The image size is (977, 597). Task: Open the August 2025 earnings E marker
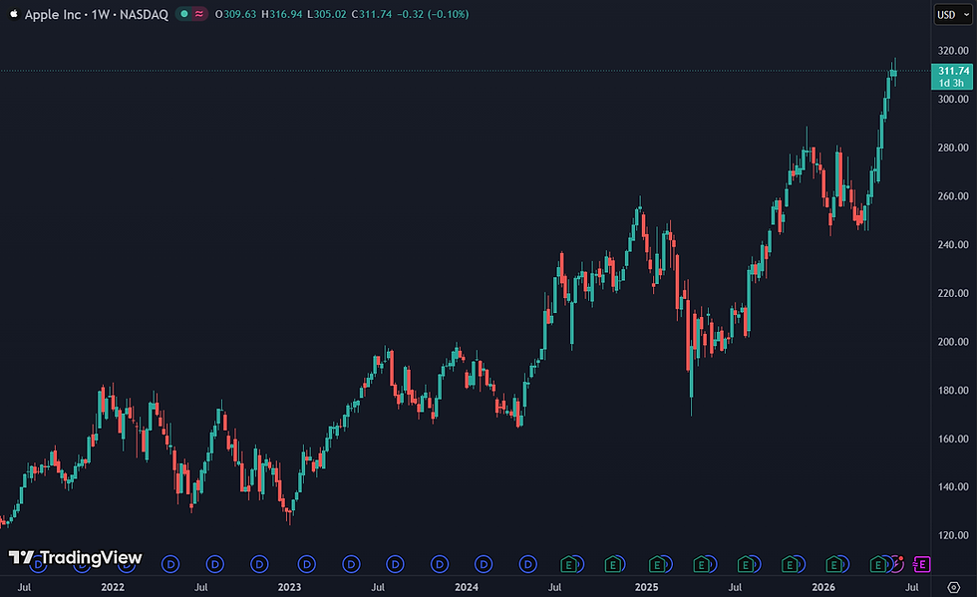pyautogui.click(x=746, y=564)
